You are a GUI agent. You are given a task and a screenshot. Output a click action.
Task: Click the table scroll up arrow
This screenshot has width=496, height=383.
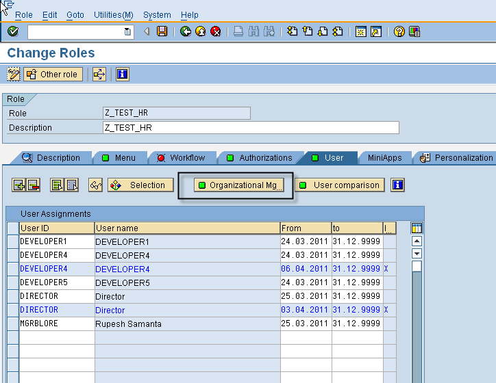coord(417,241)
